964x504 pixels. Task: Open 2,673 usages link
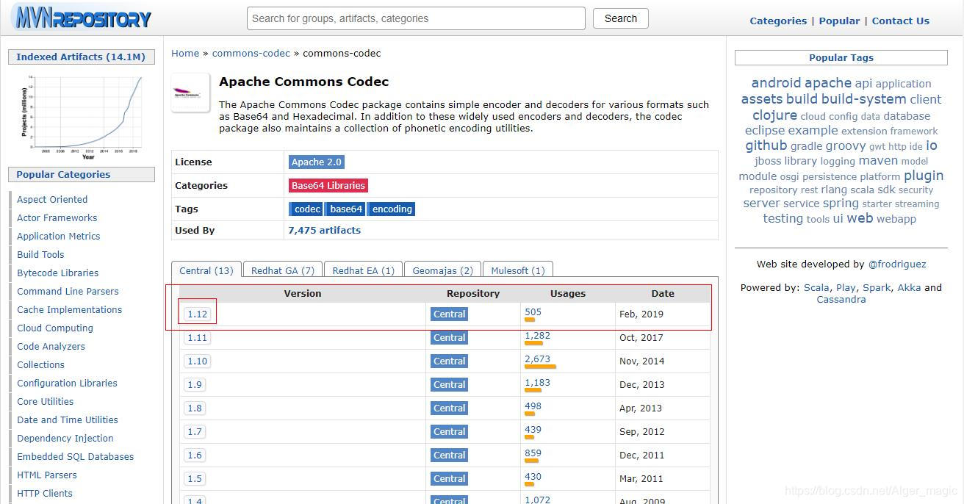pyautogui.click(x=537, y=359)
